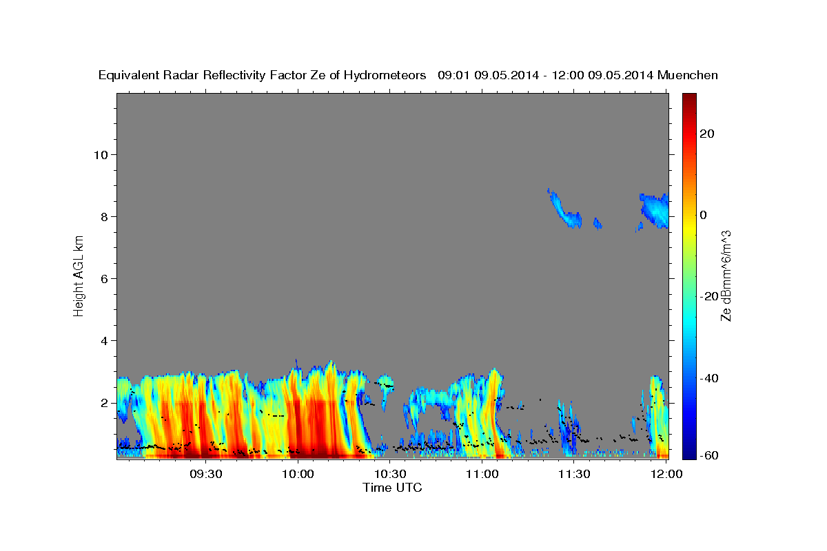Click the 09:30 time axis label
The image size is (827, 551).
pyautogui.click(x=205, y=474)
